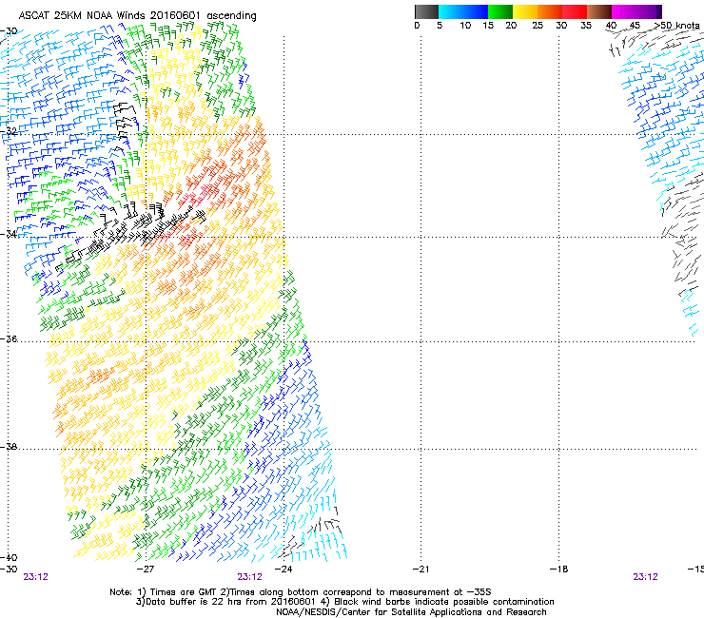Screen dimensions: 704x618
Task: Click the '-36' latitude axis label
Action: tap(9, 338)
